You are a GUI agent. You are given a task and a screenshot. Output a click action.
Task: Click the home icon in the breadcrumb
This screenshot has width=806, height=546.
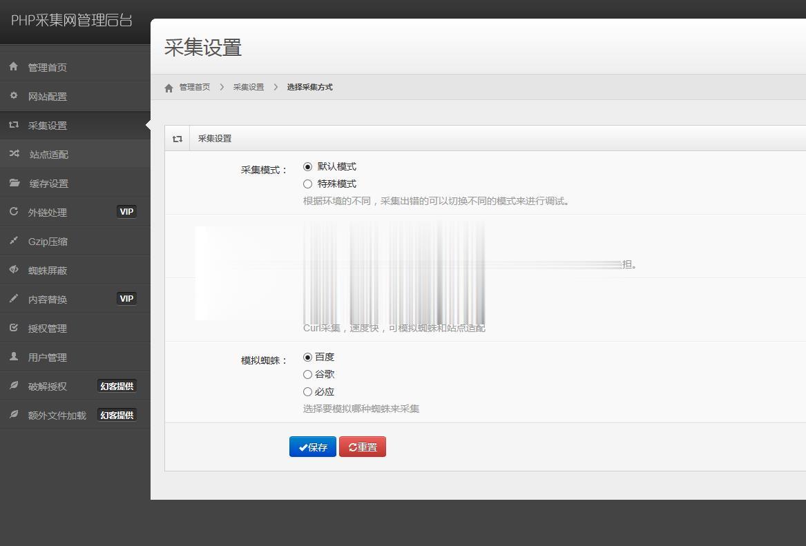pyautogui.click(x=169, y=88)
